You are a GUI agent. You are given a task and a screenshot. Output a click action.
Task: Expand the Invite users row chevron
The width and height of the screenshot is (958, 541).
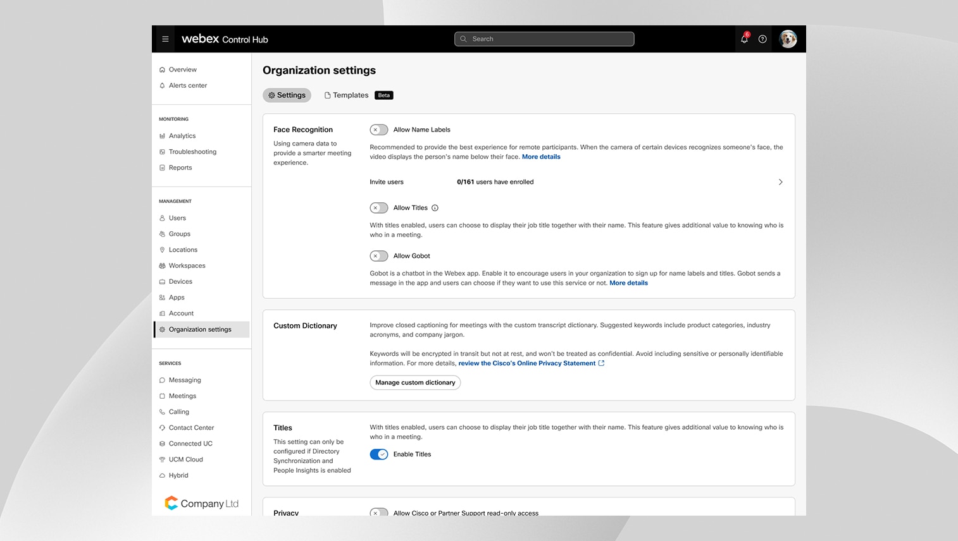(x=780, y=182)
